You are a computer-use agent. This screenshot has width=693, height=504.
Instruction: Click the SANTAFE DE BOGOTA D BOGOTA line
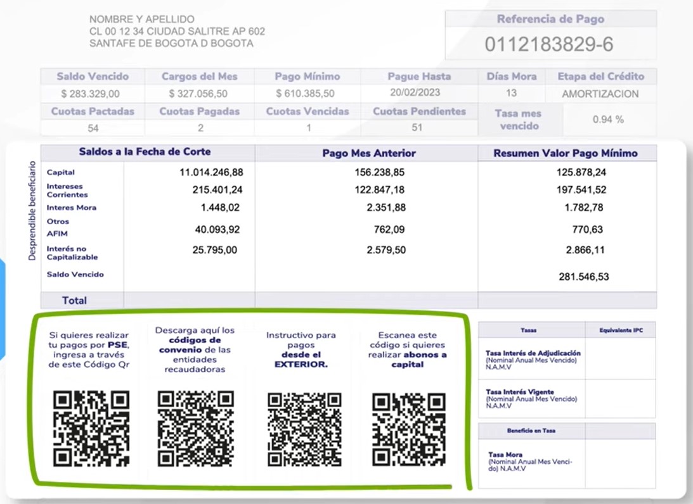coord(171,43)
